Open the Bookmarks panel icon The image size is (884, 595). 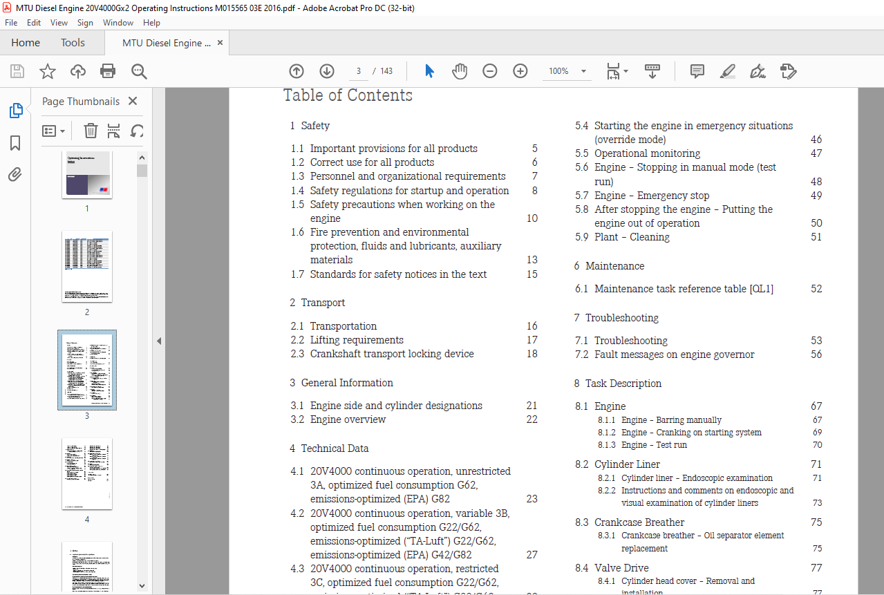(x=15, y=143)
